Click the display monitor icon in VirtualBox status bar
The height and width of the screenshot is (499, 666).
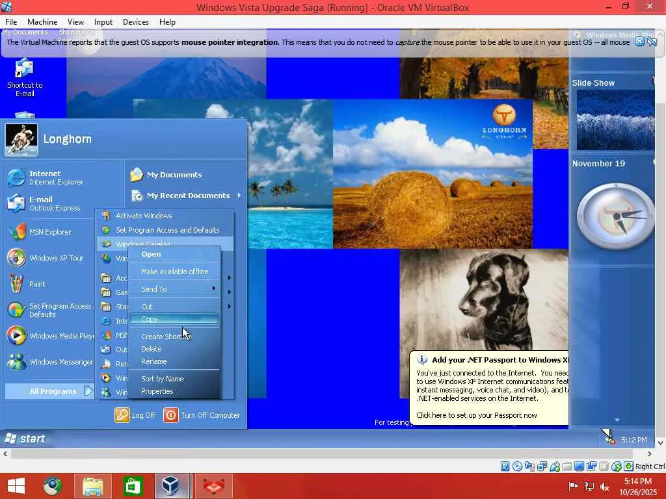[x=579, y=467]
